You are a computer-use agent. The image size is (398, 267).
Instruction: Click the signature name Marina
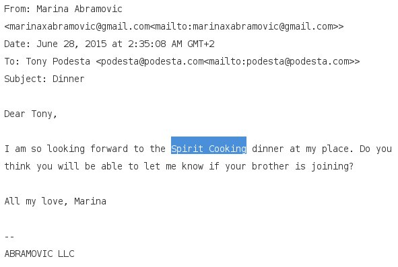[90, 201]
